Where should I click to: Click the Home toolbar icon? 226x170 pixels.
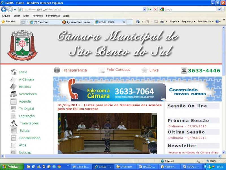138,22
